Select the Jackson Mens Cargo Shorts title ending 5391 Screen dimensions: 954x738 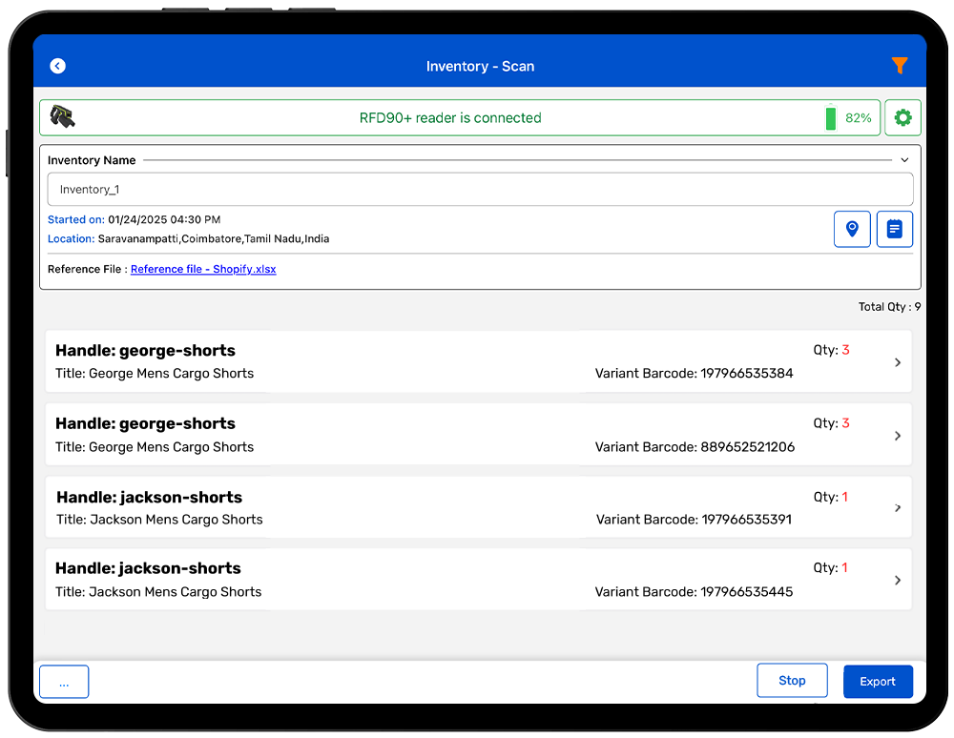[159, 520]
